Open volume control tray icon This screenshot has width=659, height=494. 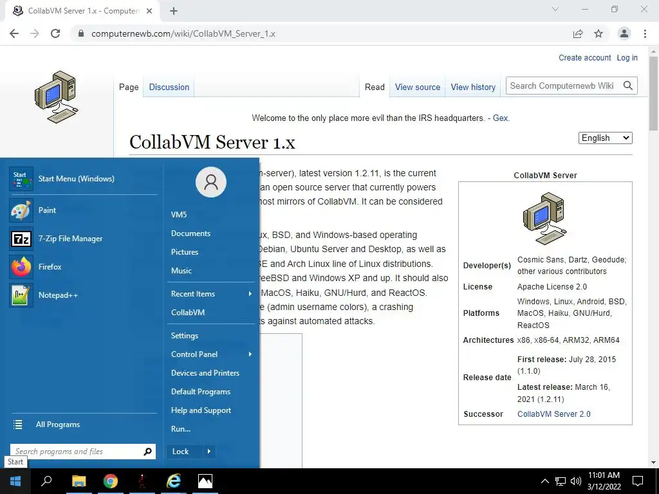[576, 481]
